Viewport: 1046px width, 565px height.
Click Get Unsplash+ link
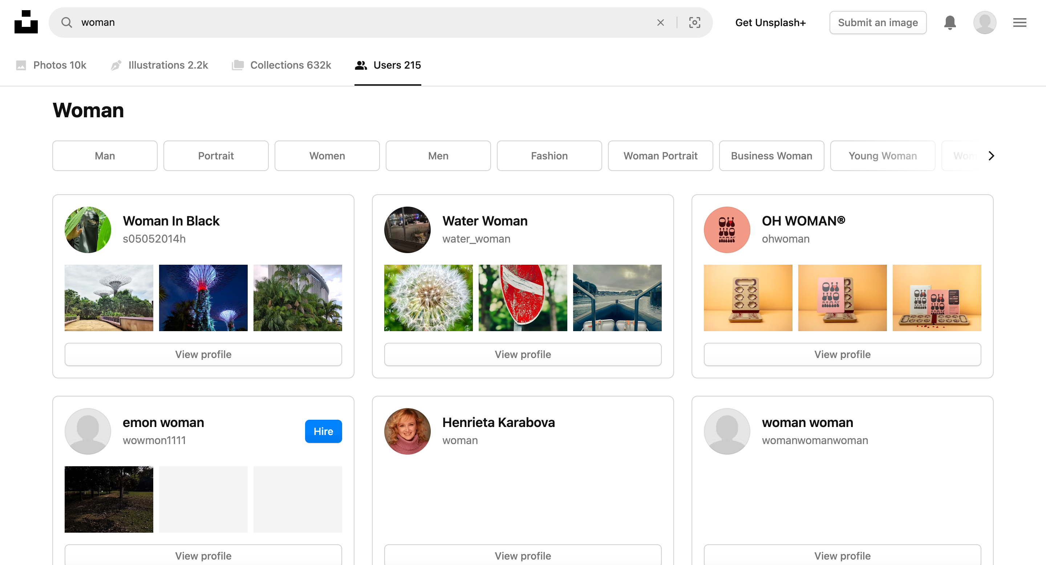(x=770, y=22)
